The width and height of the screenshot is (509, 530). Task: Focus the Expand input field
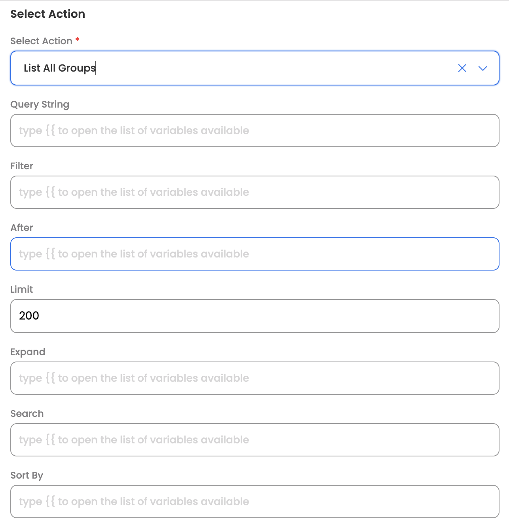[x=255, y=378]
